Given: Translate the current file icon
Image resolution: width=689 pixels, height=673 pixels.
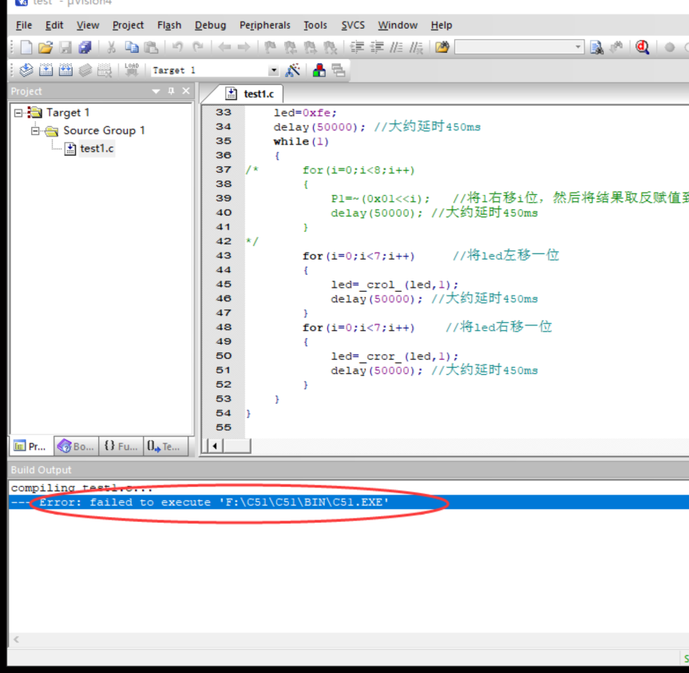Looking at the screenshot, I should pos(26,70).
